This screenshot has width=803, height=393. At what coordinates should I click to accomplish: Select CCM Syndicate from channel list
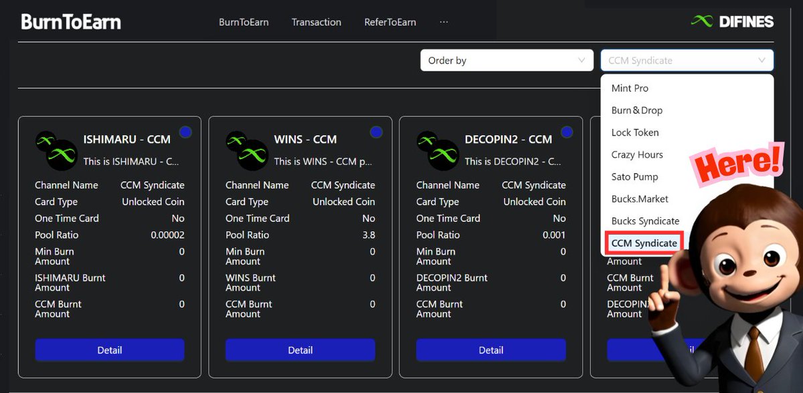point(644,243)
